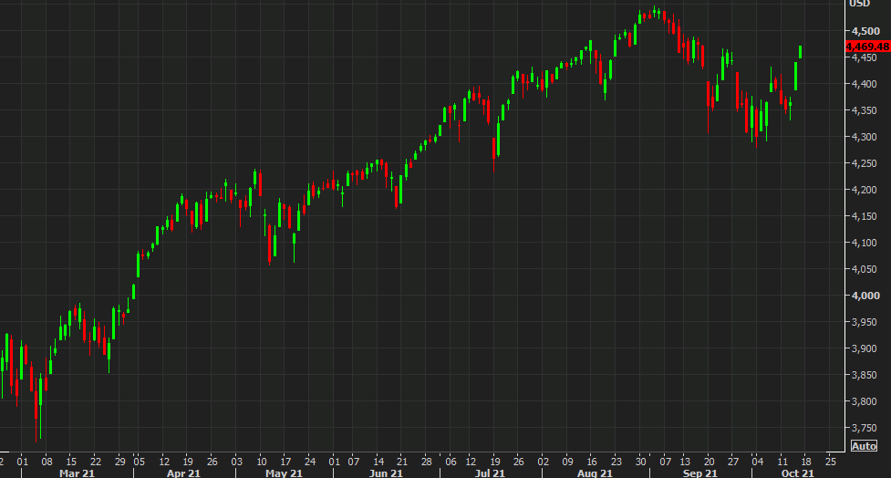The width and height of the screenshot is (891, 478).
Task: Select the Aug 21 month label
Action: [x=595, y=473]
